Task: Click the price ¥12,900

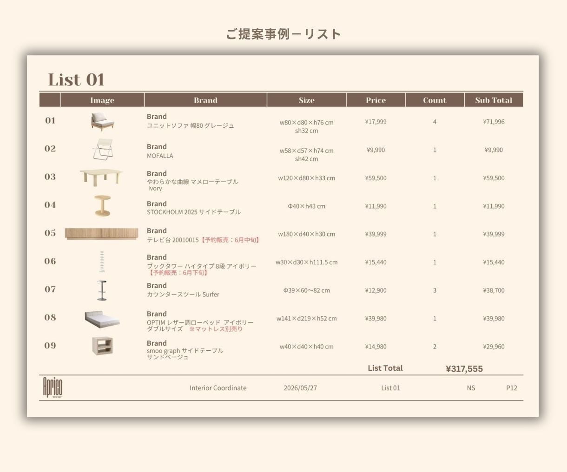Action: tap(376, 290)
